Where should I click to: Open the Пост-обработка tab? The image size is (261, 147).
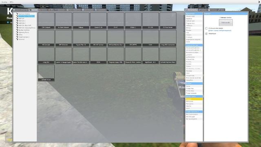(x=74, y=10)
